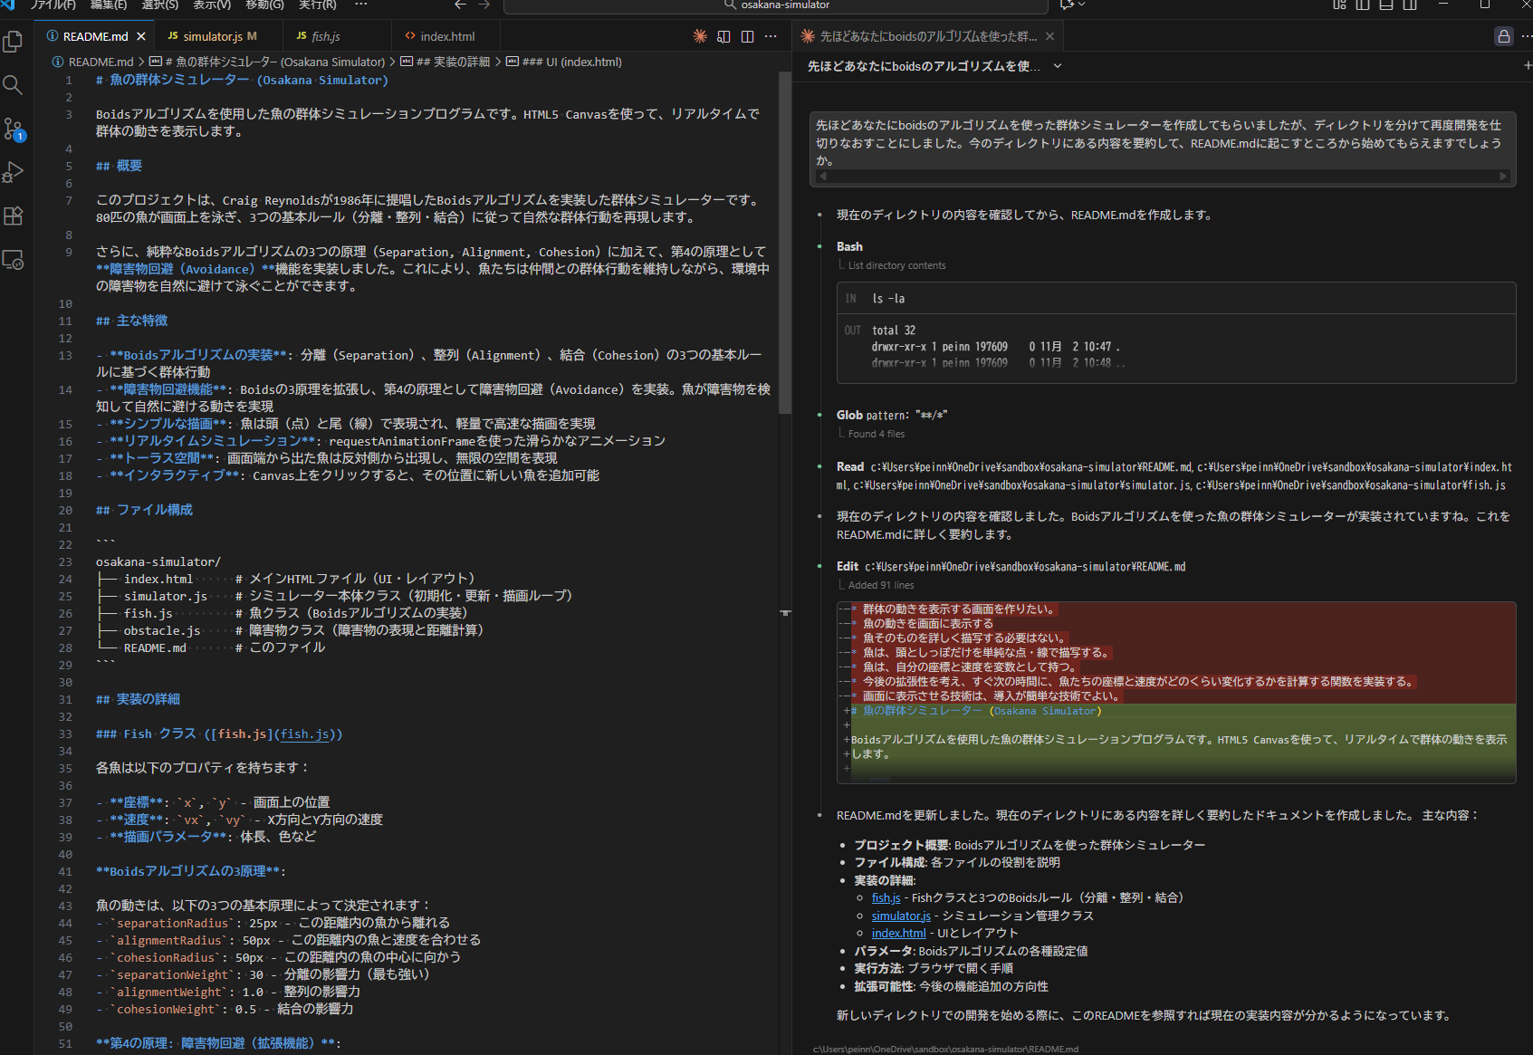This screenshot has width=1533, height=1055.
Task: Open the Source Control view with badge 1
Action: point(14,129)
